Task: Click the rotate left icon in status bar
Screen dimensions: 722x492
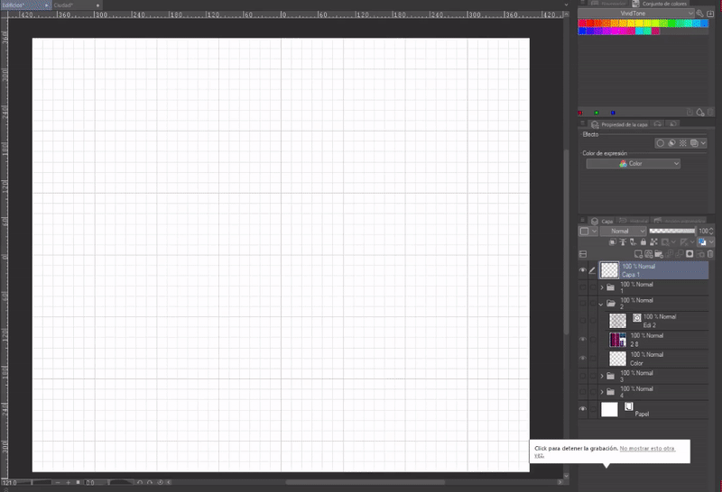Action: coord(140,482)
